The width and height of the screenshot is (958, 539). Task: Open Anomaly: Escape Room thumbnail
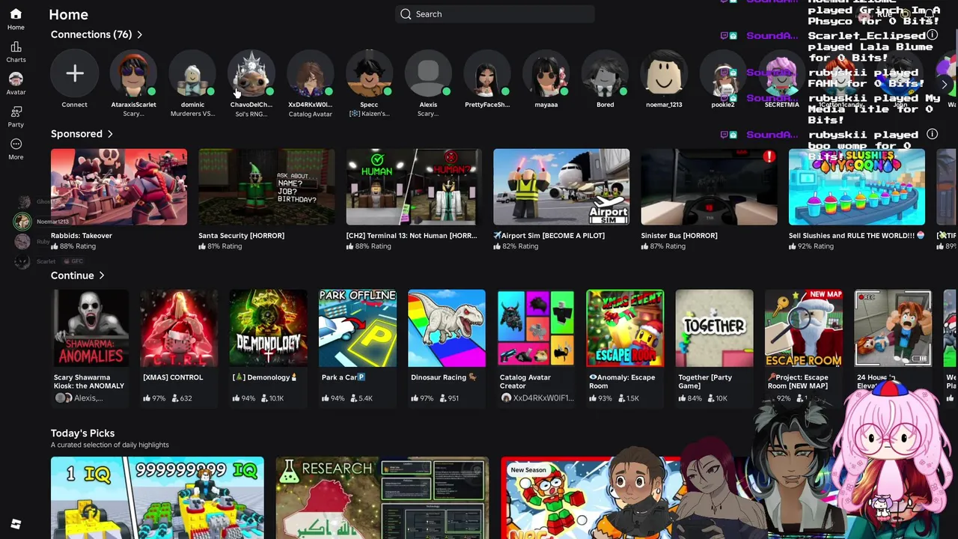tap(625, 328)
